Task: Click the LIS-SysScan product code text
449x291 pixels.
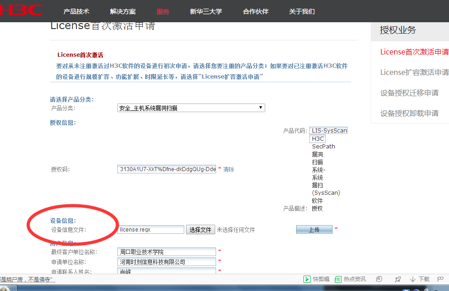Action: (x=329, y=131)
